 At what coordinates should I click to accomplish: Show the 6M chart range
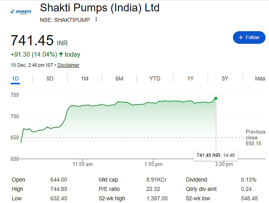coord(119,78)
